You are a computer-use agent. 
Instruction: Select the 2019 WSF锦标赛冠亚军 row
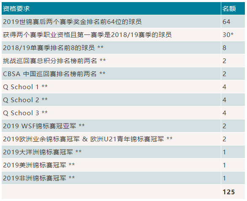tap(123, 126)
